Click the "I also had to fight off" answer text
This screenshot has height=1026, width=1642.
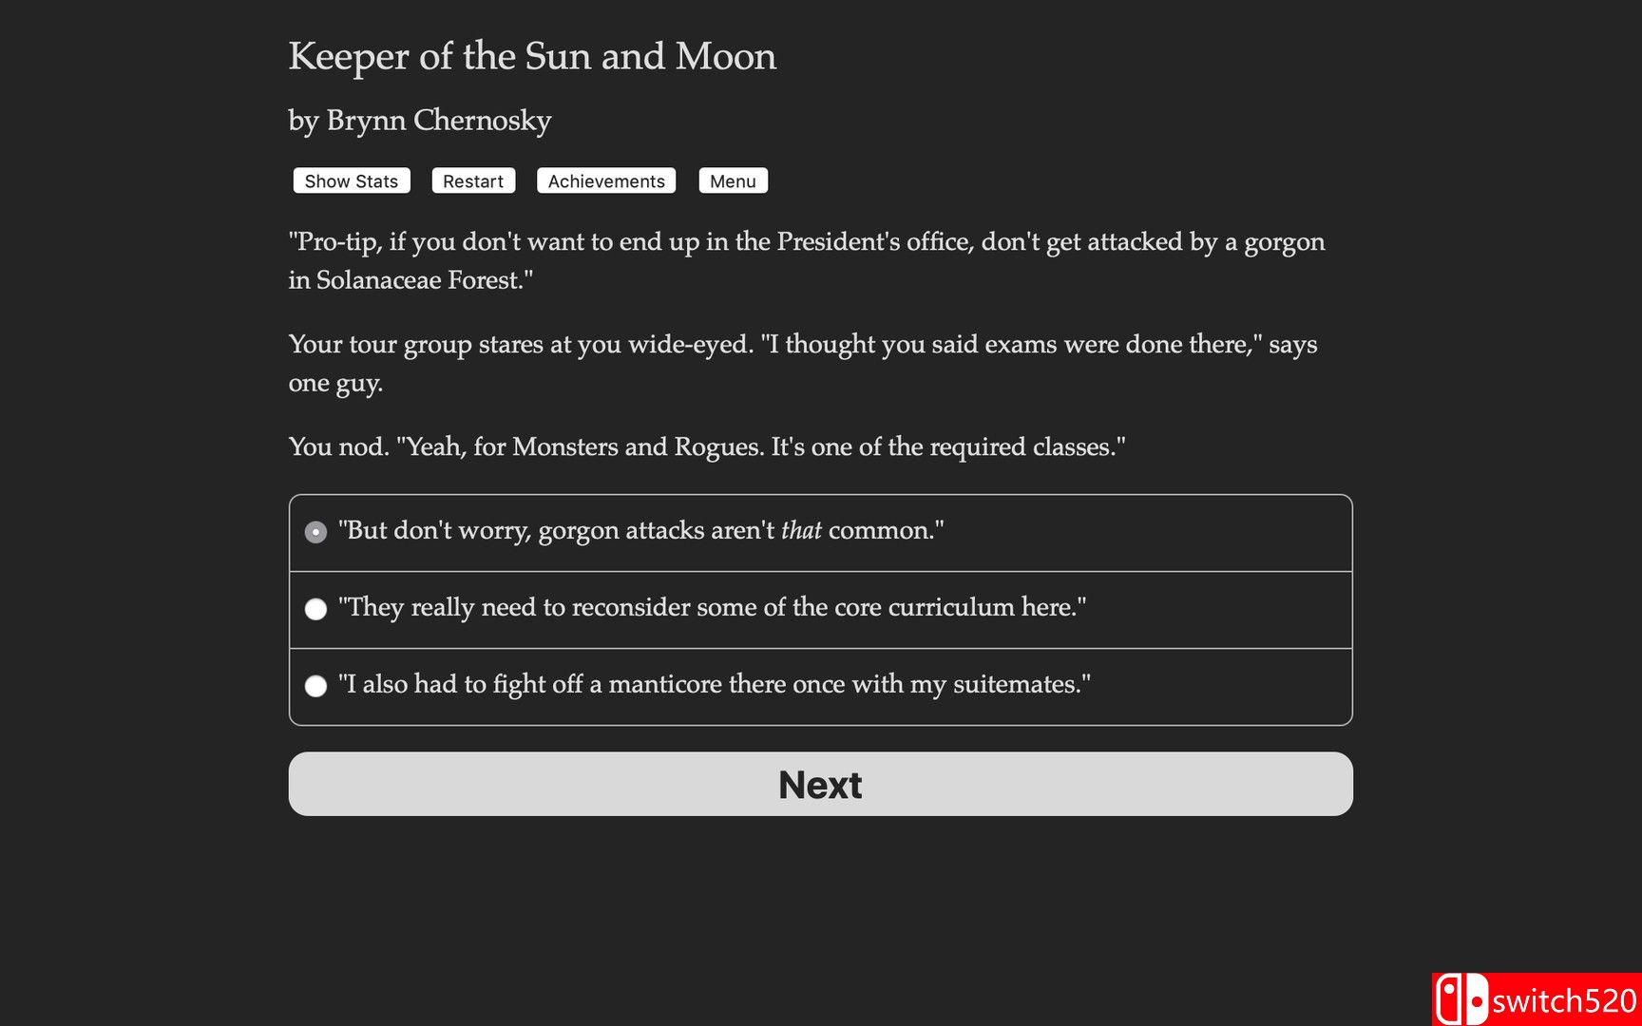coord(714,684)
